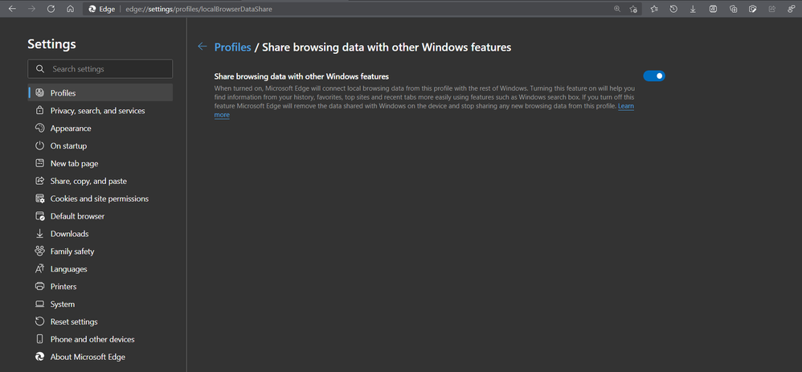Go back using the browser back arrow
The image size is (802, 372).
[12, 9]
